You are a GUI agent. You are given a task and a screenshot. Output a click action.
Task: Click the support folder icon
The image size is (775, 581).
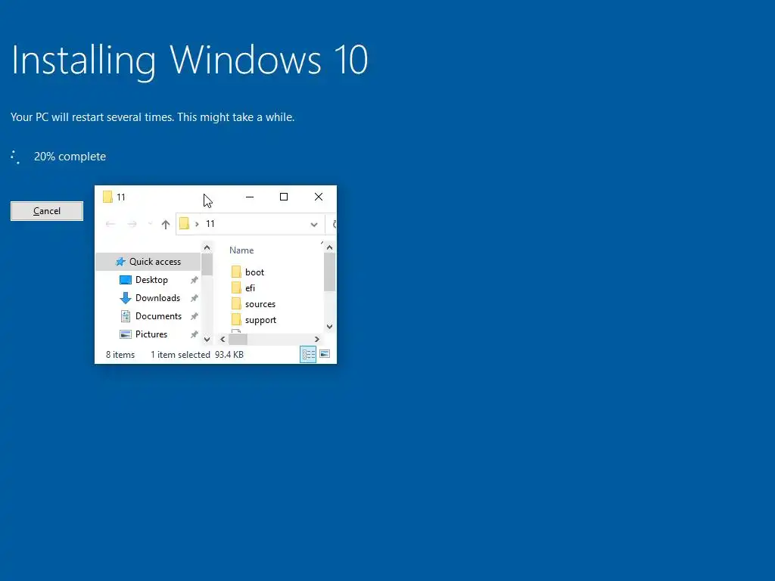click(236, 320)
